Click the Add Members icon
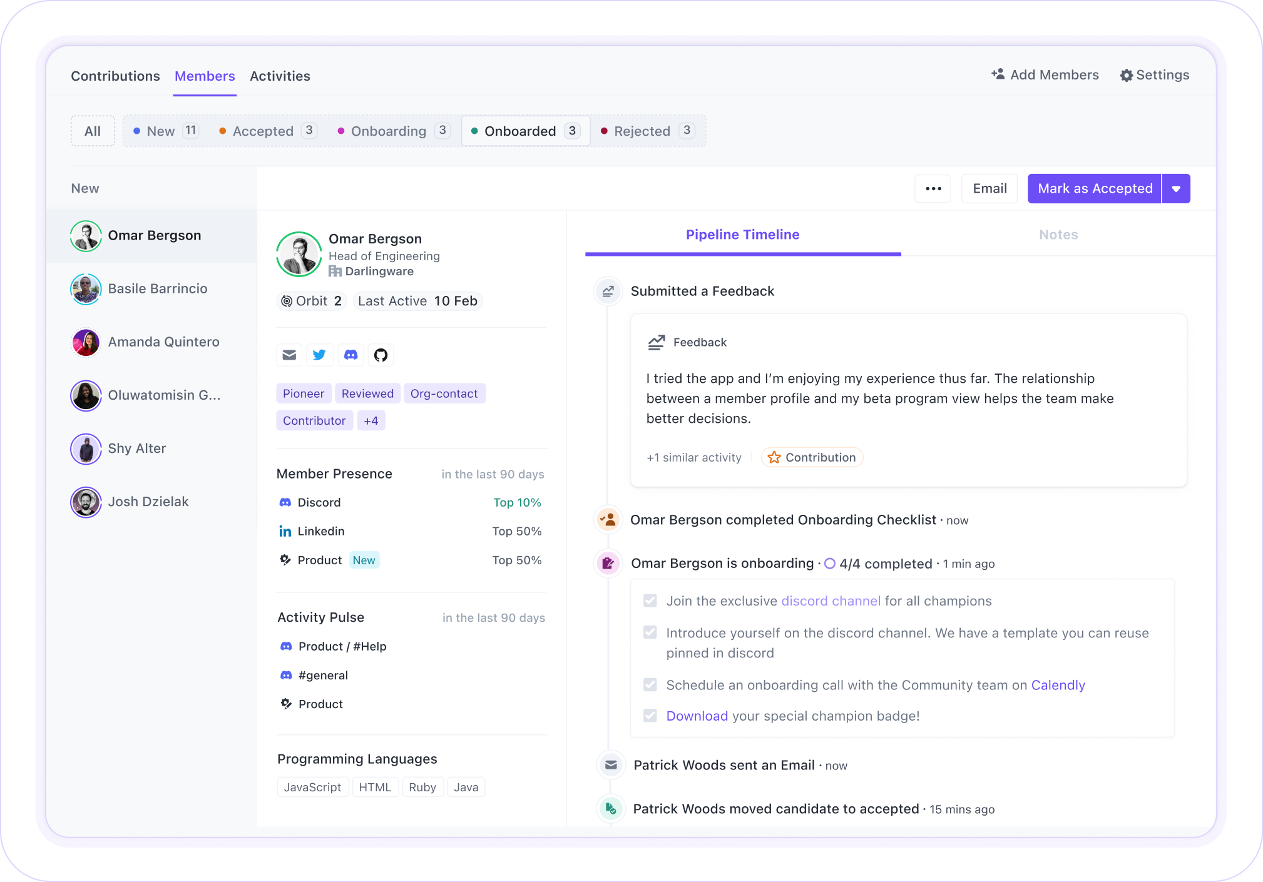Viewport: 1263px width, 882px height. pos(998,74)
